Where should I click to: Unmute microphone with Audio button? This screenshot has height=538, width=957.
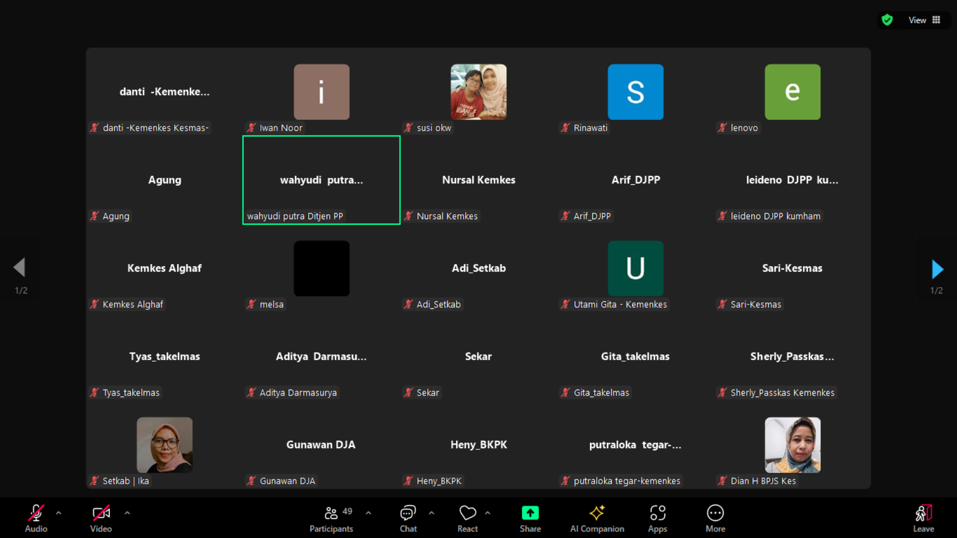[x=36, y=518]
